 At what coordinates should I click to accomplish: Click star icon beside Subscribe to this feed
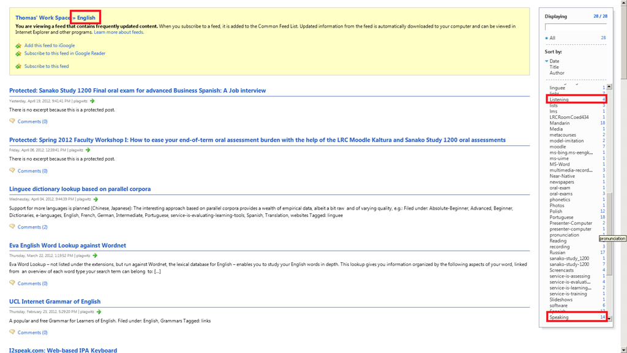click(18, 66)
